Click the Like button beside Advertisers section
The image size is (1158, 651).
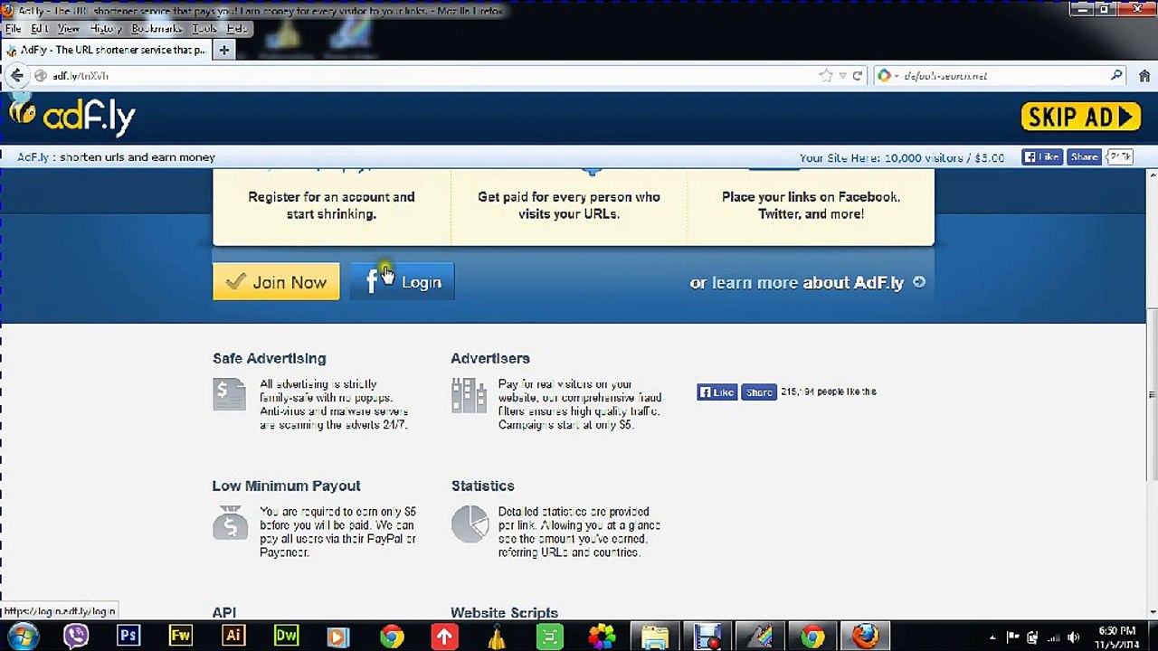click(x=717, y=392)
